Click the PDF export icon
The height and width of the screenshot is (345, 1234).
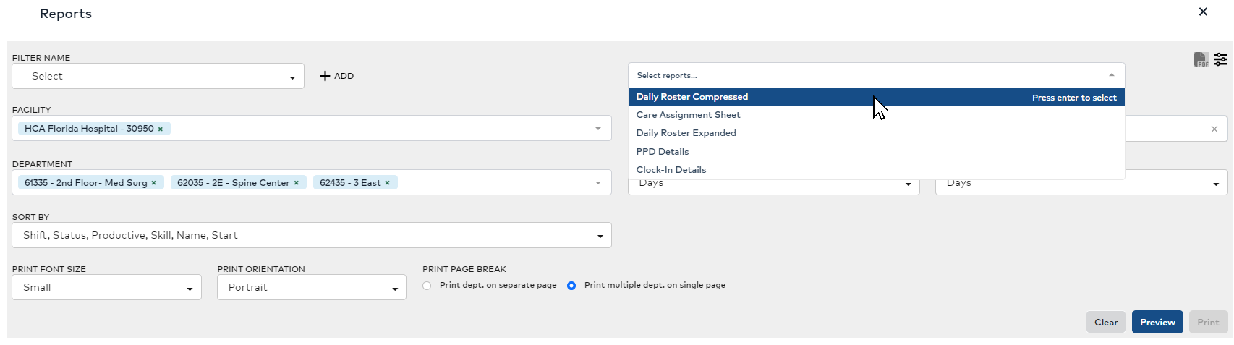pyautogui.click(x=1201, y=59)
